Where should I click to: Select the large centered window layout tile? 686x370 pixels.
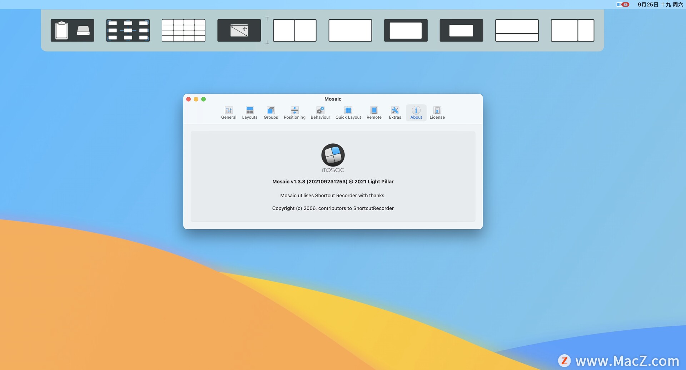[x=406, y=30]
